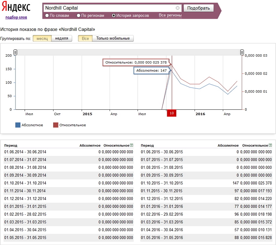Click row 01.02.2016 - 29.02.2016
276x245 pixels.
[206, 214]
